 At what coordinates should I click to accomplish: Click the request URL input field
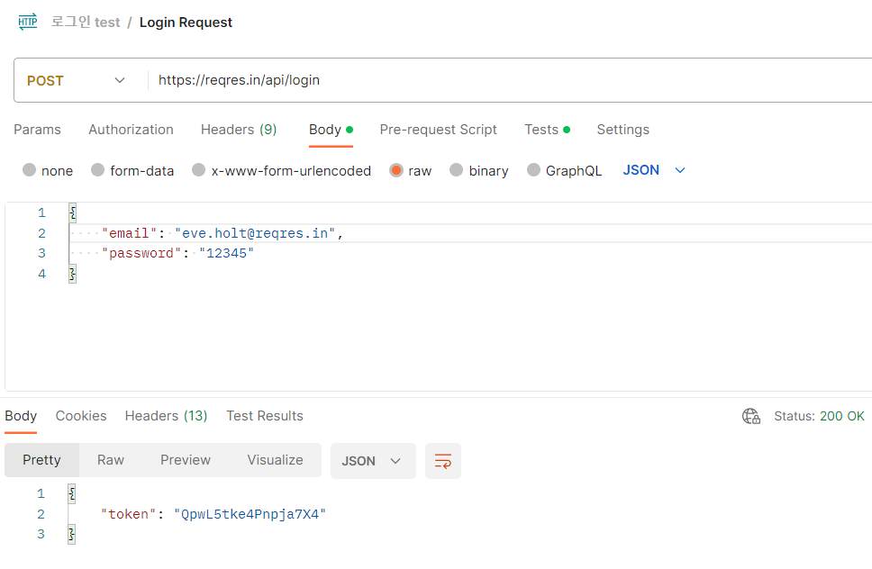pos(509,80)
